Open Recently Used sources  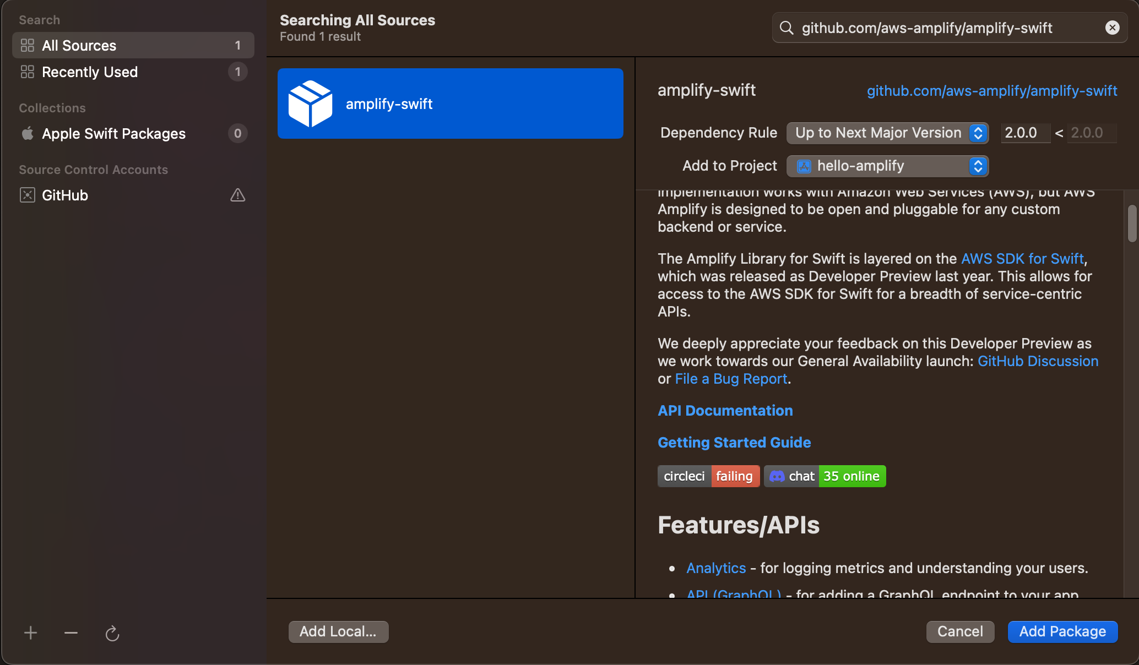pos(133,72)
